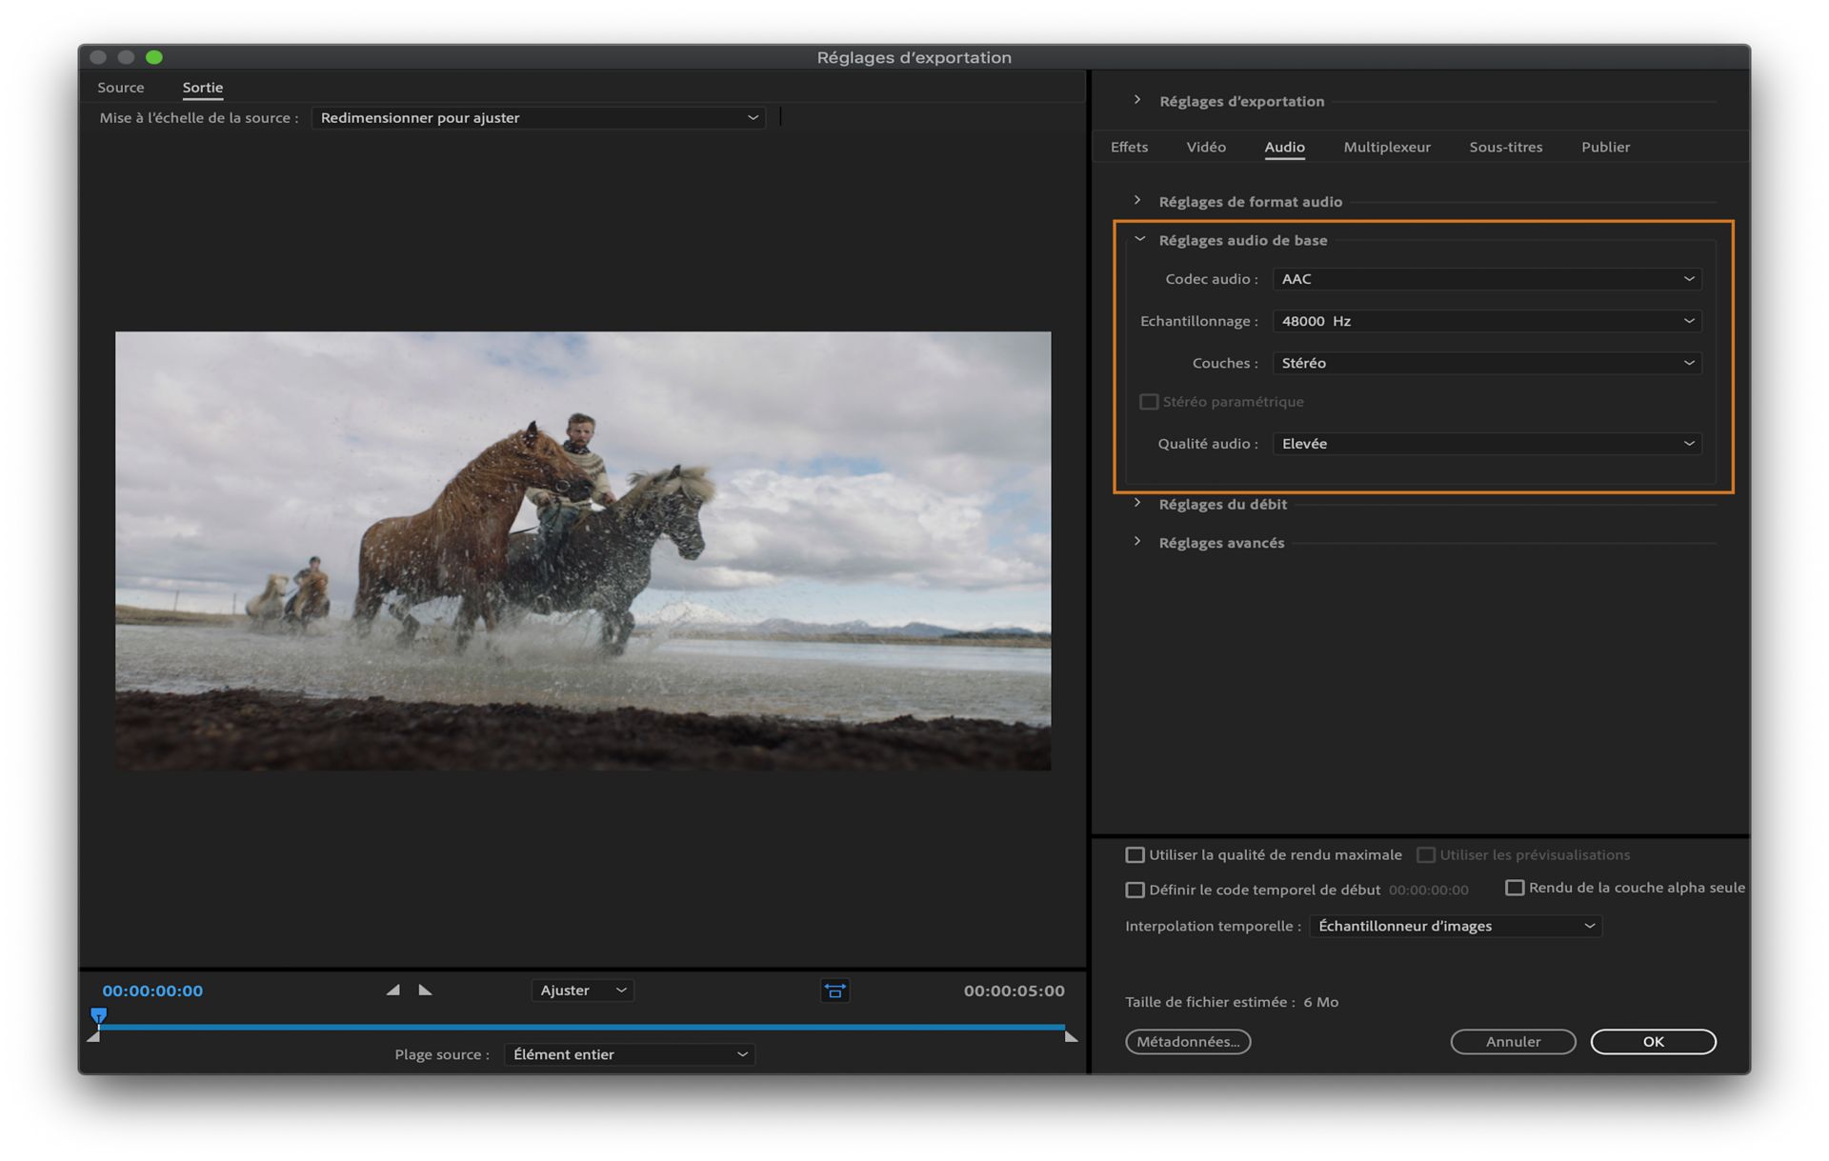This screenshot has height=1161, width=1829.
Task: Open the Ajuster zoom level dropdown
Action: click(x=582, y=991)
